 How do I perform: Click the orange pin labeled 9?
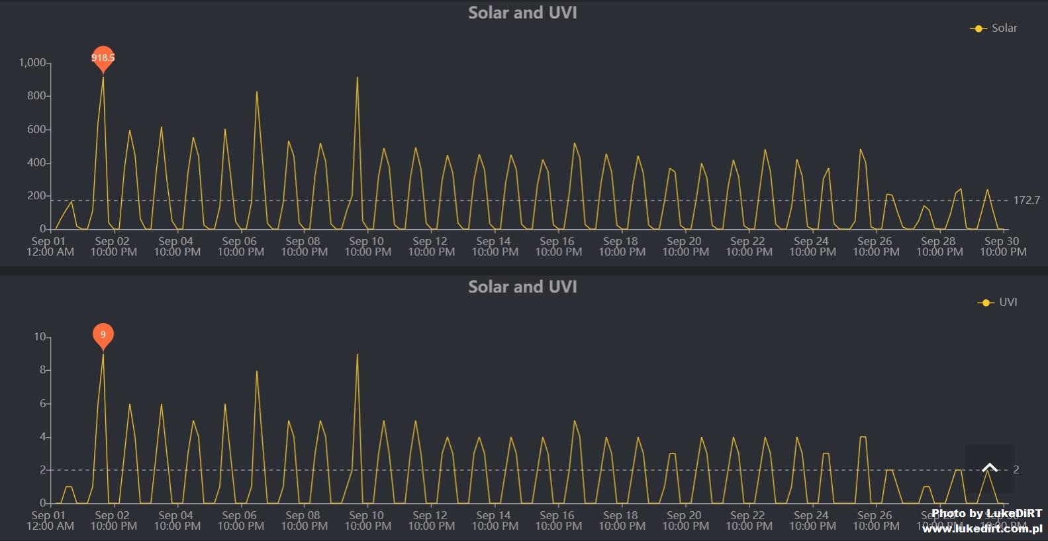(x=103, y=335)
